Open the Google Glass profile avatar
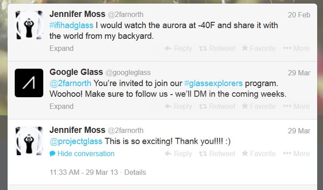 [x=29, y=83]
